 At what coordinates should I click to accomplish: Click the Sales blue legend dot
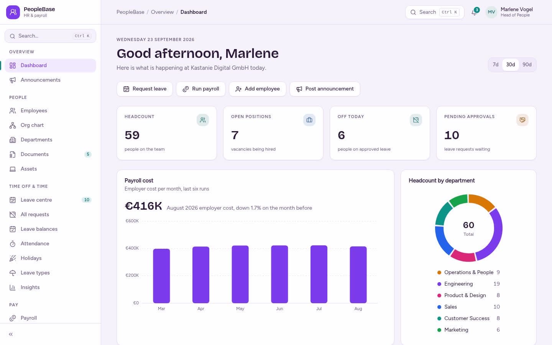439,307
